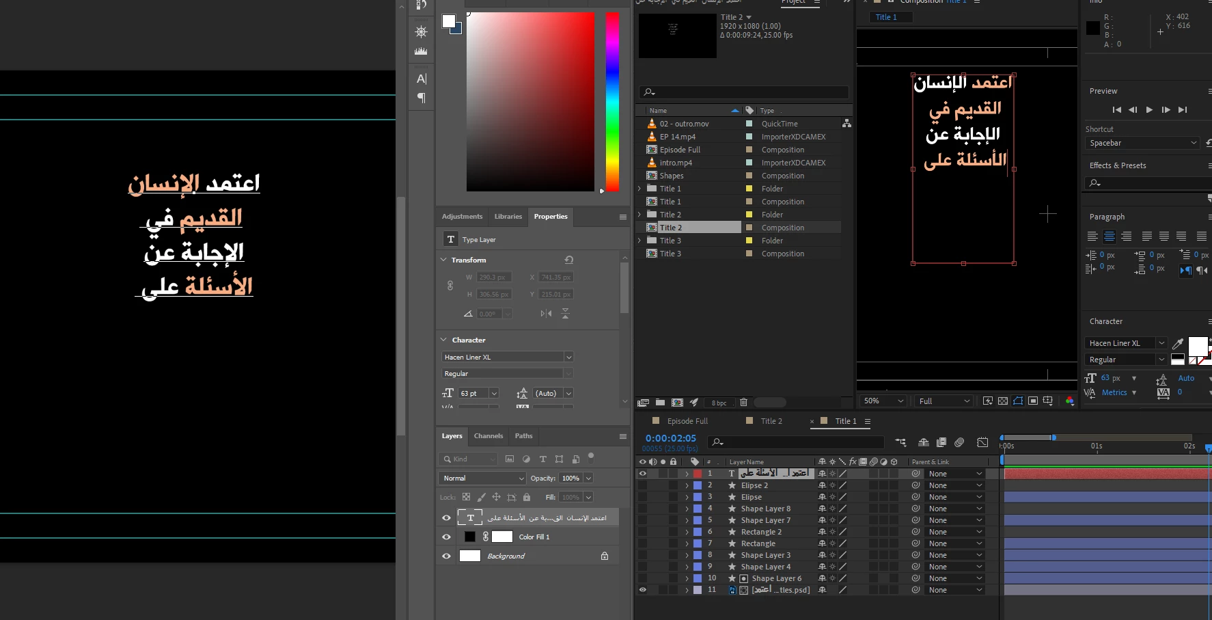Click the Fast Previews icon in composition viewer
This screenshot has width=1212, height=620.
pyautogui.click(x=988, y=401)
